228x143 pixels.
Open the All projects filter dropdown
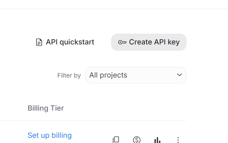(135, 75)
